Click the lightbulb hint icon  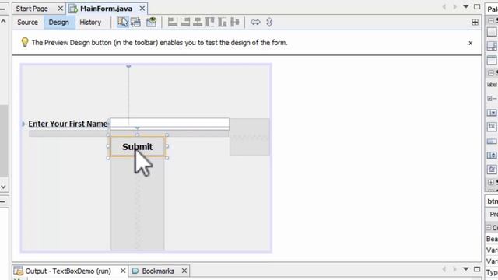click(24, 42)
